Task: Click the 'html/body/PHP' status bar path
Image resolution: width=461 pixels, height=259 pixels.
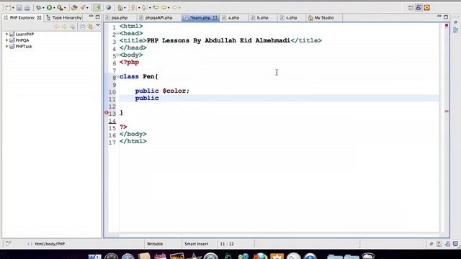Action: pyautogui.click(x=50, y=244)
